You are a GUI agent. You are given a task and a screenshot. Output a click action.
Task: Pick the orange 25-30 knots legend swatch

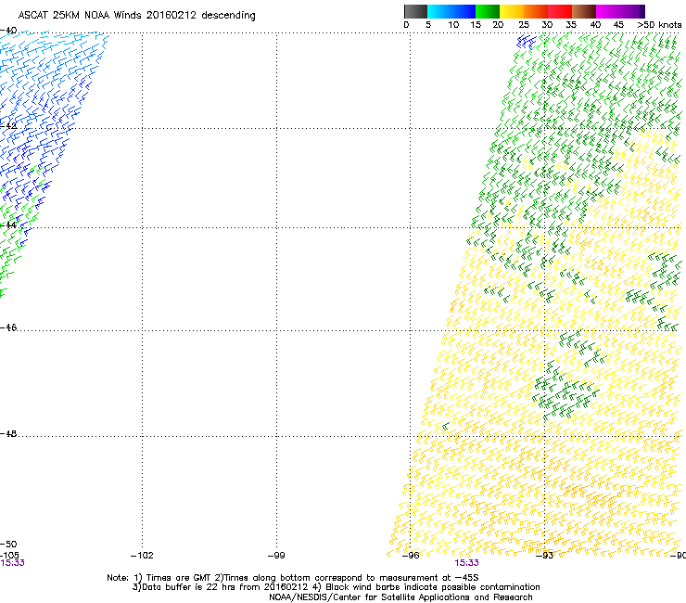click(x=536, y=11)
